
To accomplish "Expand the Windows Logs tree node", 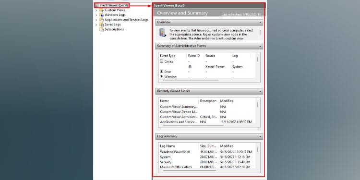I will 96,15.
